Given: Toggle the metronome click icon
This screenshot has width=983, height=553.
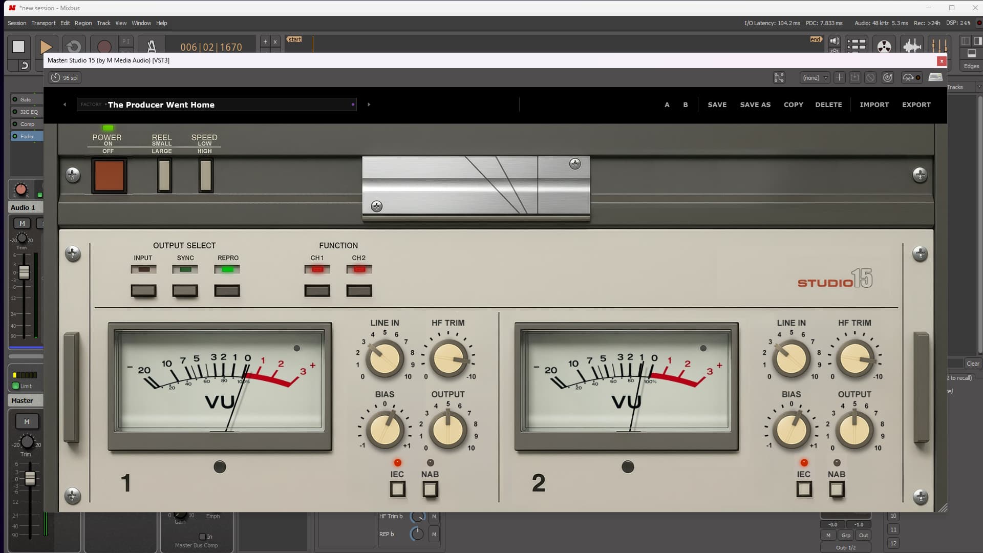Looking at the screenshot, I should point(152,47).
